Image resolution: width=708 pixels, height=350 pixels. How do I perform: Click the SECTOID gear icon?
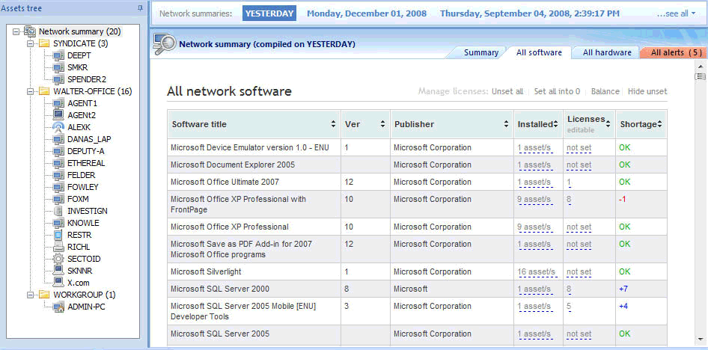(x=58, y=259)
